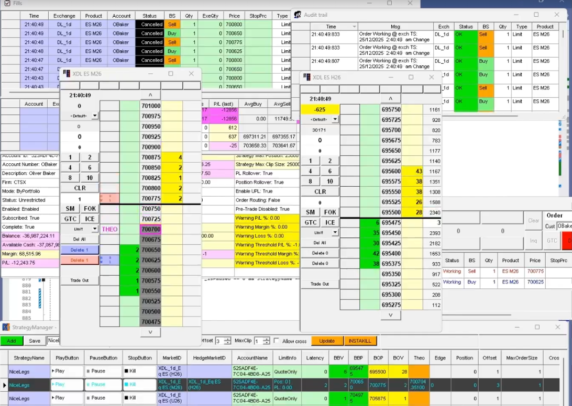
Task: Click the Audit trail window icon
Action: pos(298,15)
